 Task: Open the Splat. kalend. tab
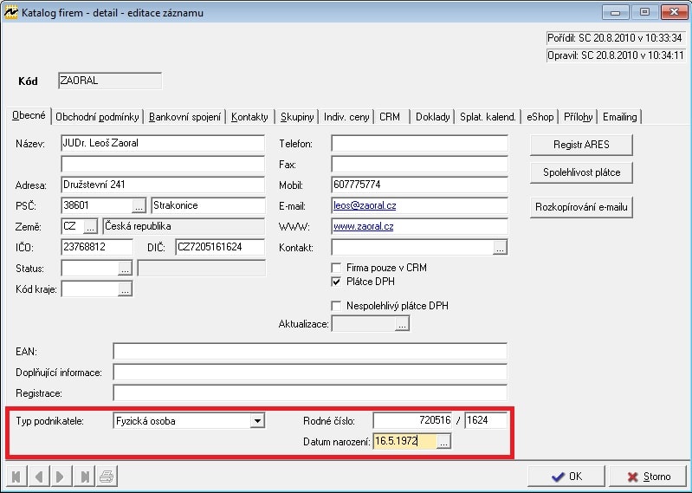click(x=488, y=117)
